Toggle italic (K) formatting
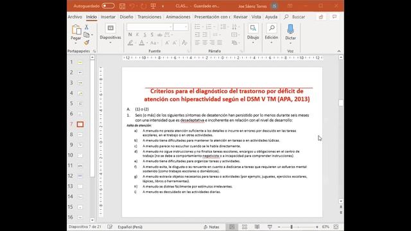The height and width of the screenshot is (231, 411). 137,35
